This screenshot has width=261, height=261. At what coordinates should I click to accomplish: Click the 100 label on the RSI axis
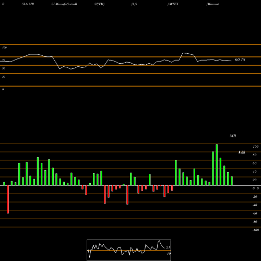[4, 48]
